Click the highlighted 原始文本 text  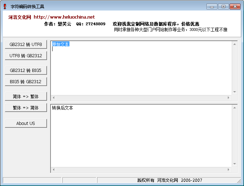pos(61,44)
